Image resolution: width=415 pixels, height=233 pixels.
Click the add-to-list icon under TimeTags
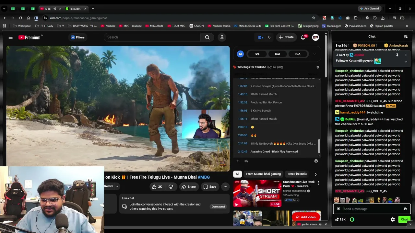tap(246, 161)
